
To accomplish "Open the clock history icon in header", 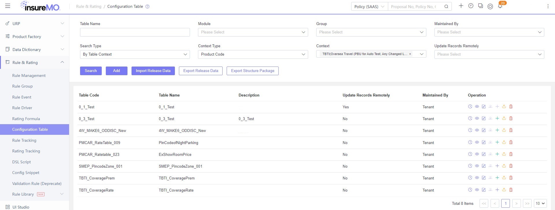I will click(471, 6).
